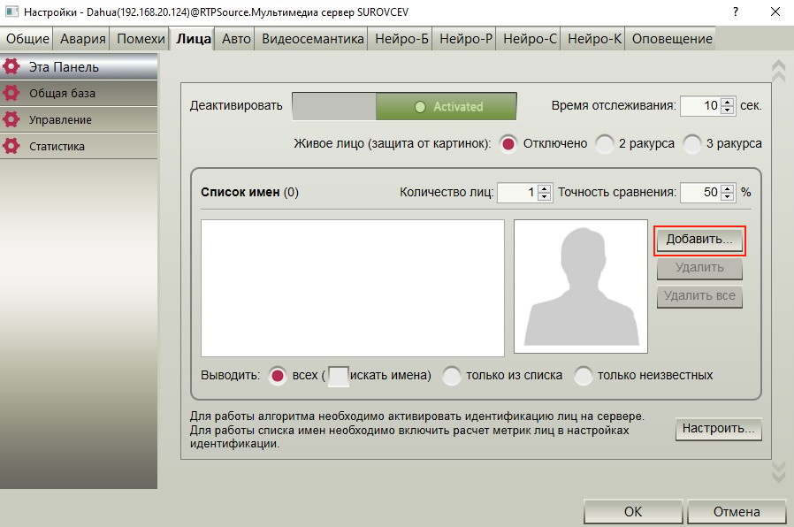794x527 pixels.
Task: Click inside the empty names list box
Action: (x=353, y=288)
